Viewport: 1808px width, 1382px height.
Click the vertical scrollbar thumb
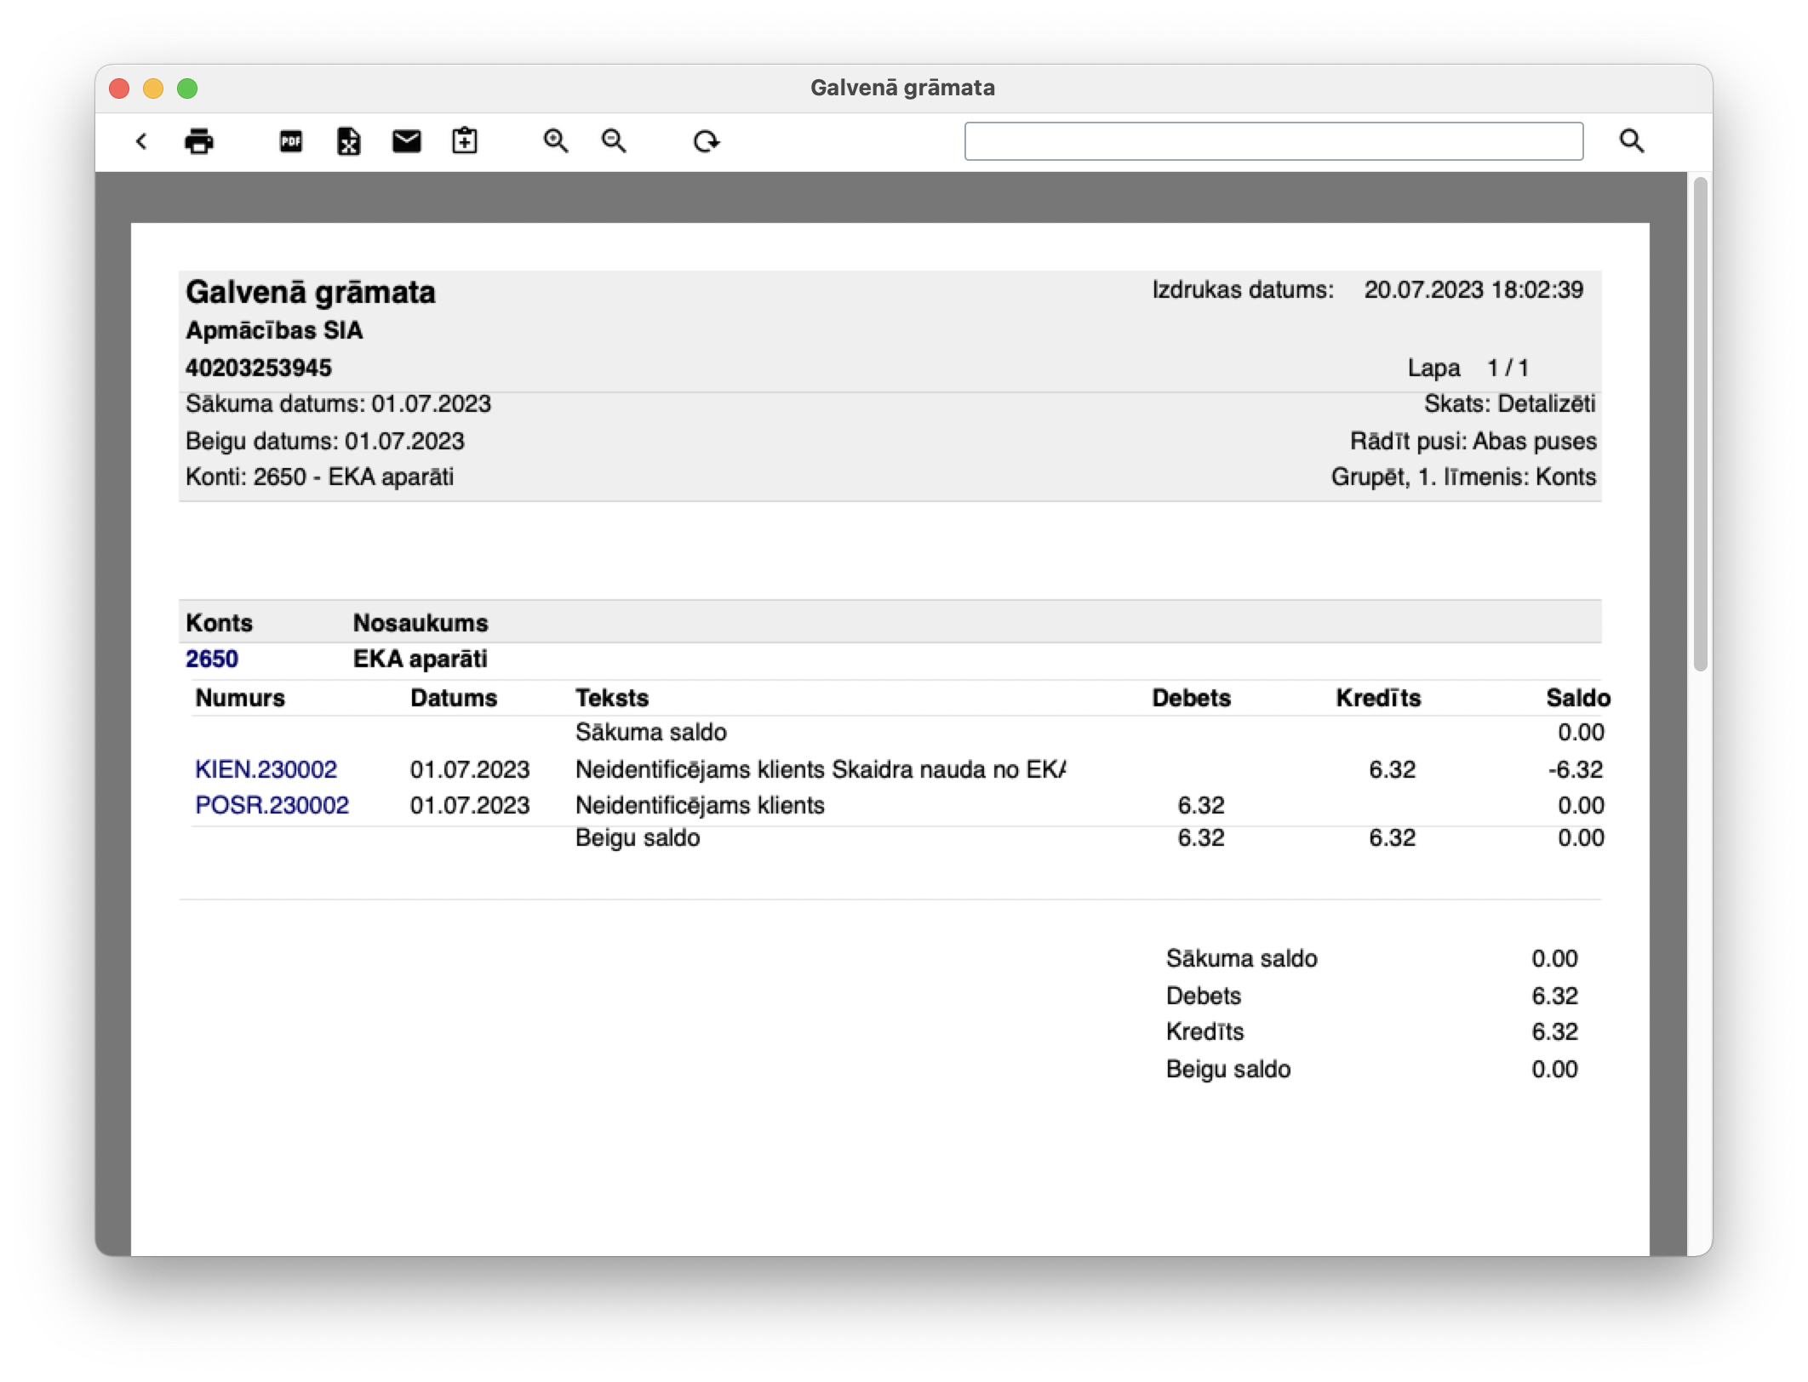[x=1701, y=424]
